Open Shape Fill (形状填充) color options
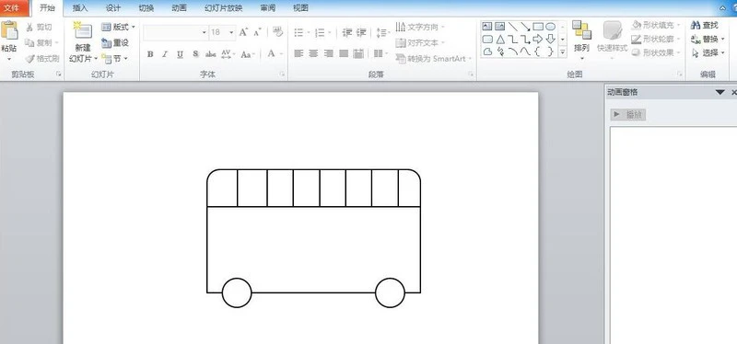This screenshot has width=737, height=344. coord(657,25)
